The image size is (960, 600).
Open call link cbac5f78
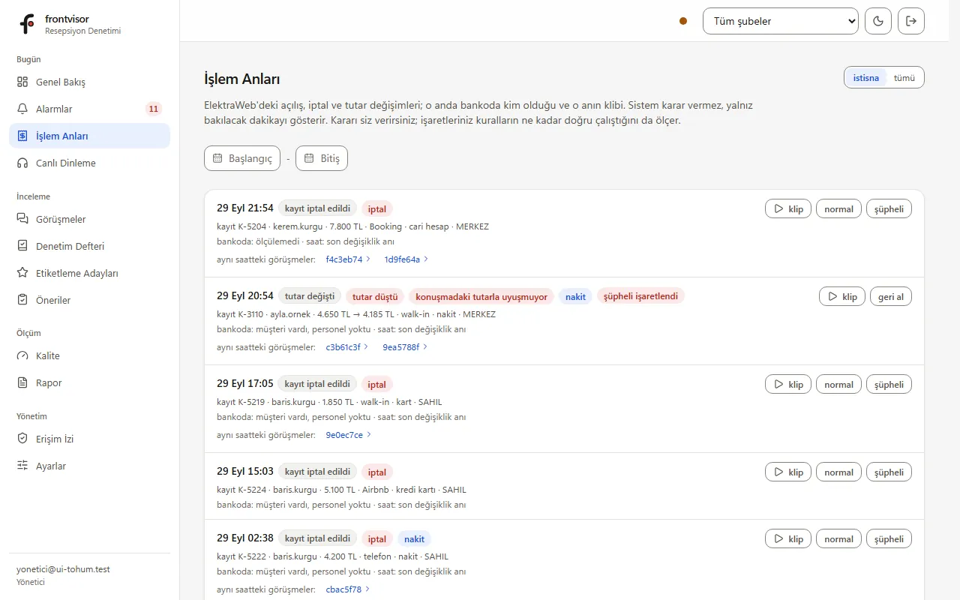[348, 589]
